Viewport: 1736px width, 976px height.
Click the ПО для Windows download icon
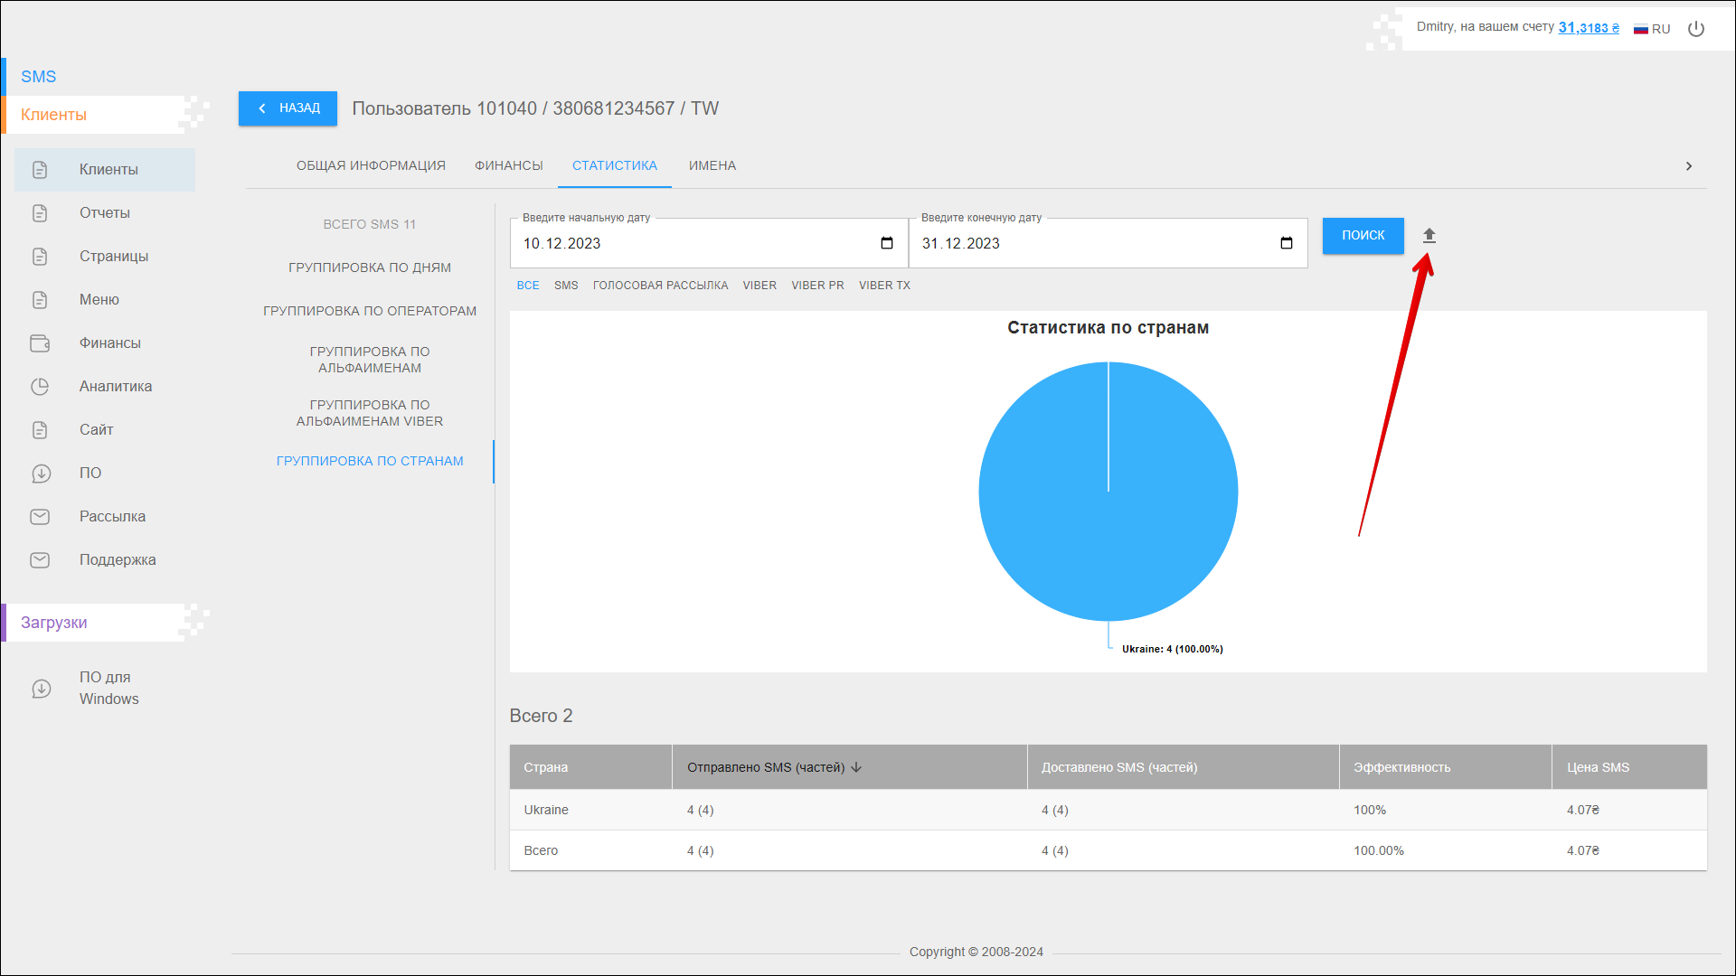point(42,689)
